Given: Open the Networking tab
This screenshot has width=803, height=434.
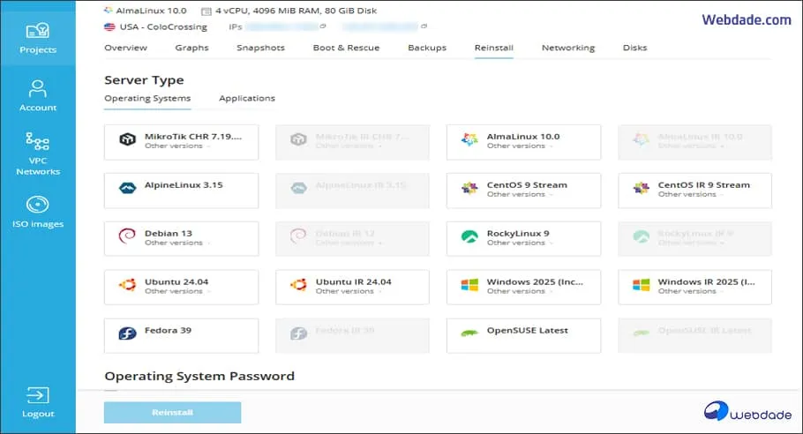Looking at the screenshot, I should 568,48.
